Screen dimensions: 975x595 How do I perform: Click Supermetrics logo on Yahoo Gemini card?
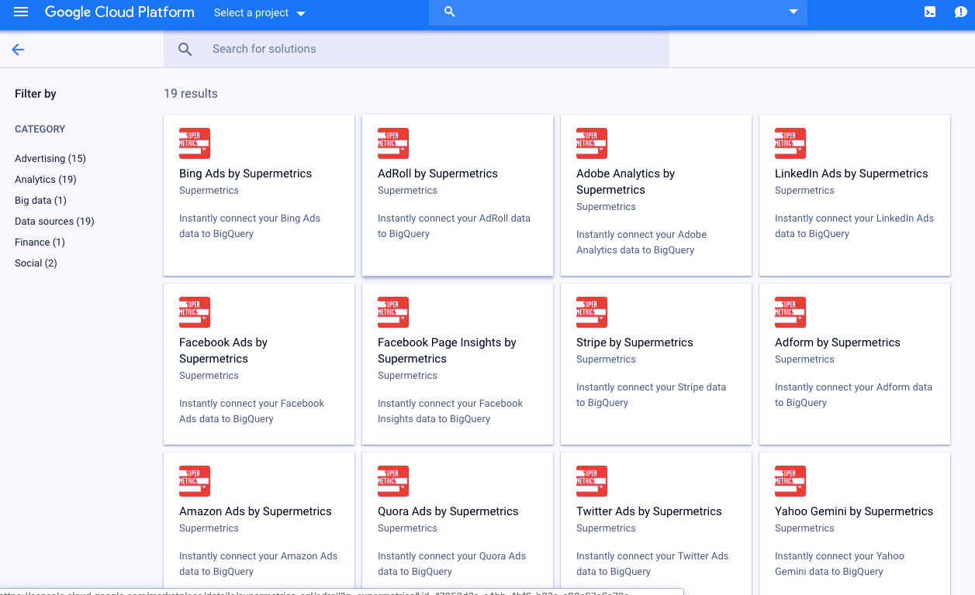790,481
